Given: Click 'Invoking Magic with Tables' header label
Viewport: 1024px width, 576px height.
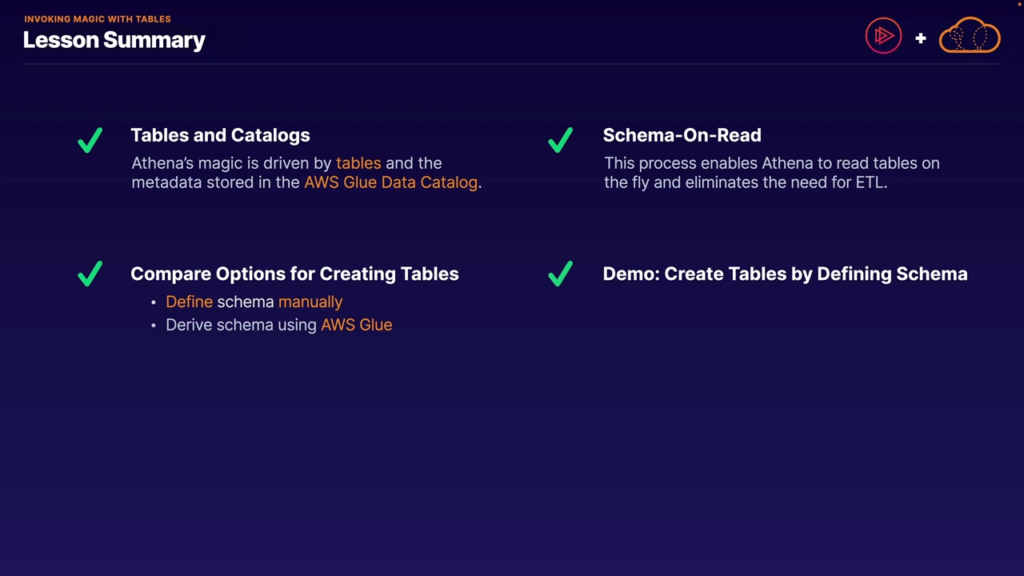Looking at the screenshot, I should coord(98,18).
